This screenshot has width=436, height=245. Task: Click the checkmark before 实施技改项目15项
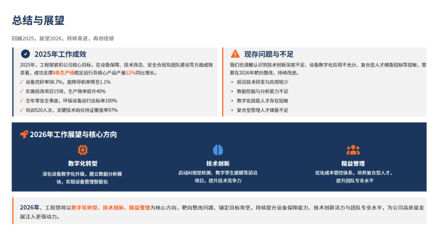pos(22,91)
